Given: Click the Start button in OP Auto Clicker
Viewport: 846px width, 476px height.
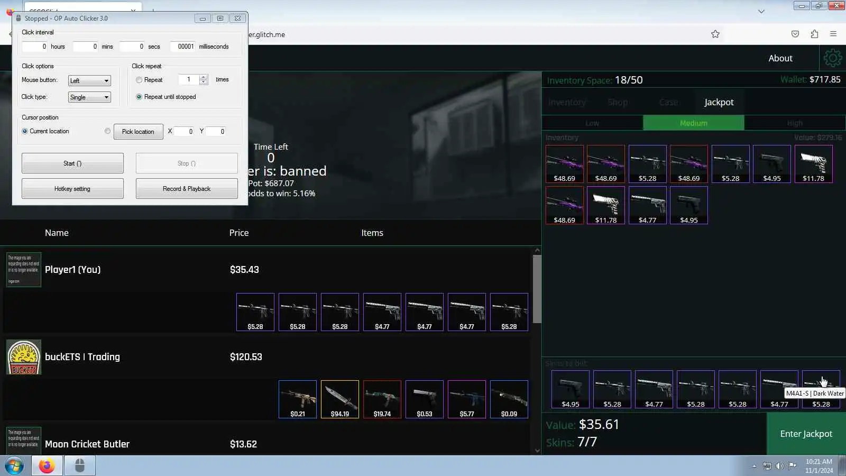Looking at the screenshot, I should 72,163.
